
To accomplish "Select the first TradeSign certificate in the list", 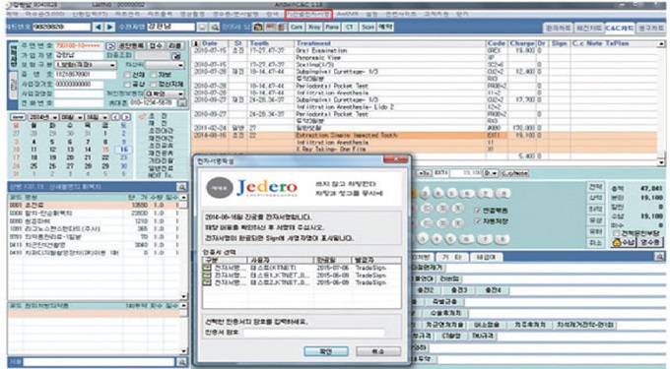I will coord(301,268).
